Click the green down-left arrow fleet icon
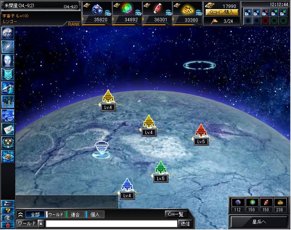Viewport: 291px width, 230px height. pos(283,13)
